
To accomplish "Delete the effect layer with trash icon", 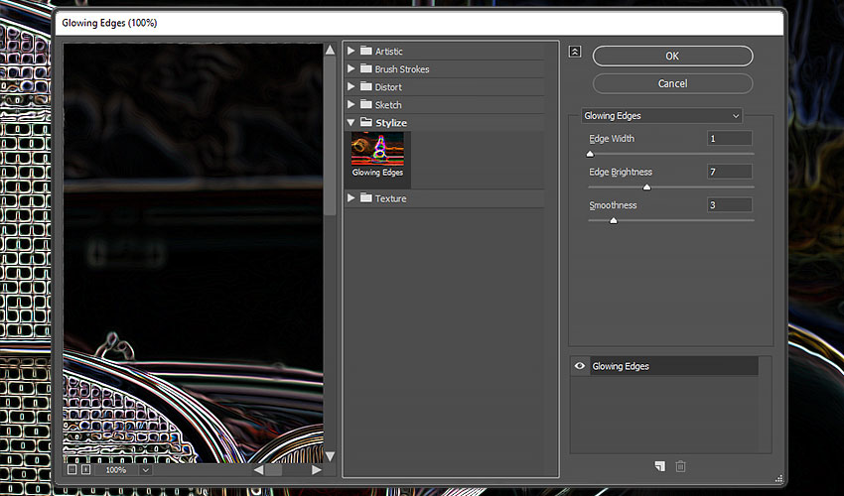I will coord(680,466).
